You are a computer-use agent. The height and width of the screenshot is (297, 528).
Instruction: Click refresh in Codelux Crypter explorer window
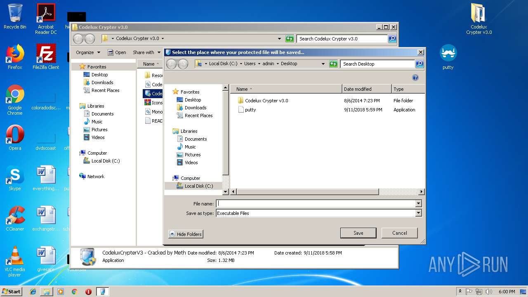point(290,39)
